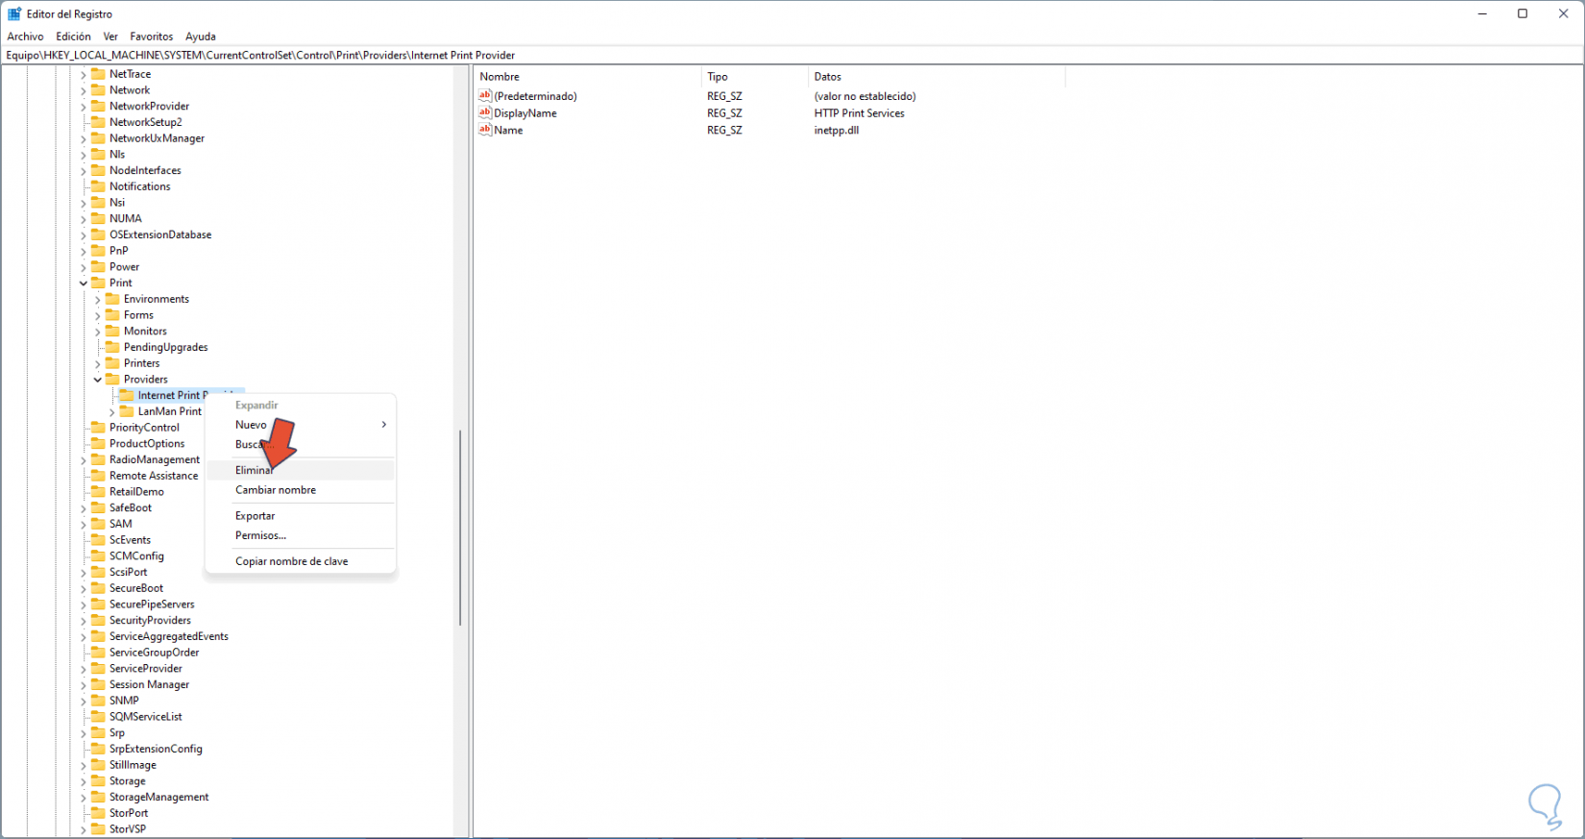The width and height of the screenshot is (1585, 839).
Task: Select the DisplayName value name
Action: [525, 113]
